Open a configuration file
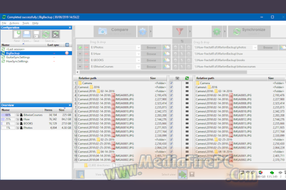This screenshot has height=190, width=286. 27,34
